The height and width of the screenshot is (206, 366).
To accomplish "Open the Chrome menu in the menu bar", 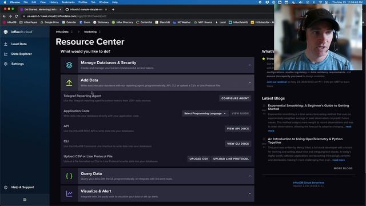I will pyautogui.click(x=15, y=2).
